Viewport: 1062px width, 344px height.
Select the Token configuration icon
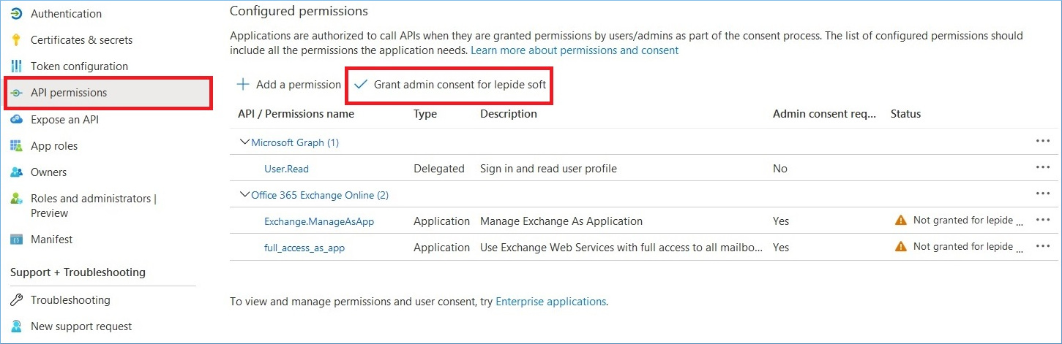click(16, 66)
